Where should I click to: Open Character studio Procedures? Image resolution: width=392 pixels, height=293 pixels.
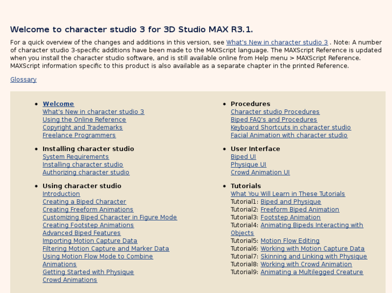click(275, 112)
